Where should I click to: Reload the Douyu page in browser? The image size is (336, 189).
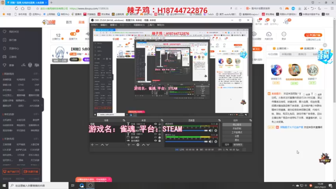click(x=16, y=8)
